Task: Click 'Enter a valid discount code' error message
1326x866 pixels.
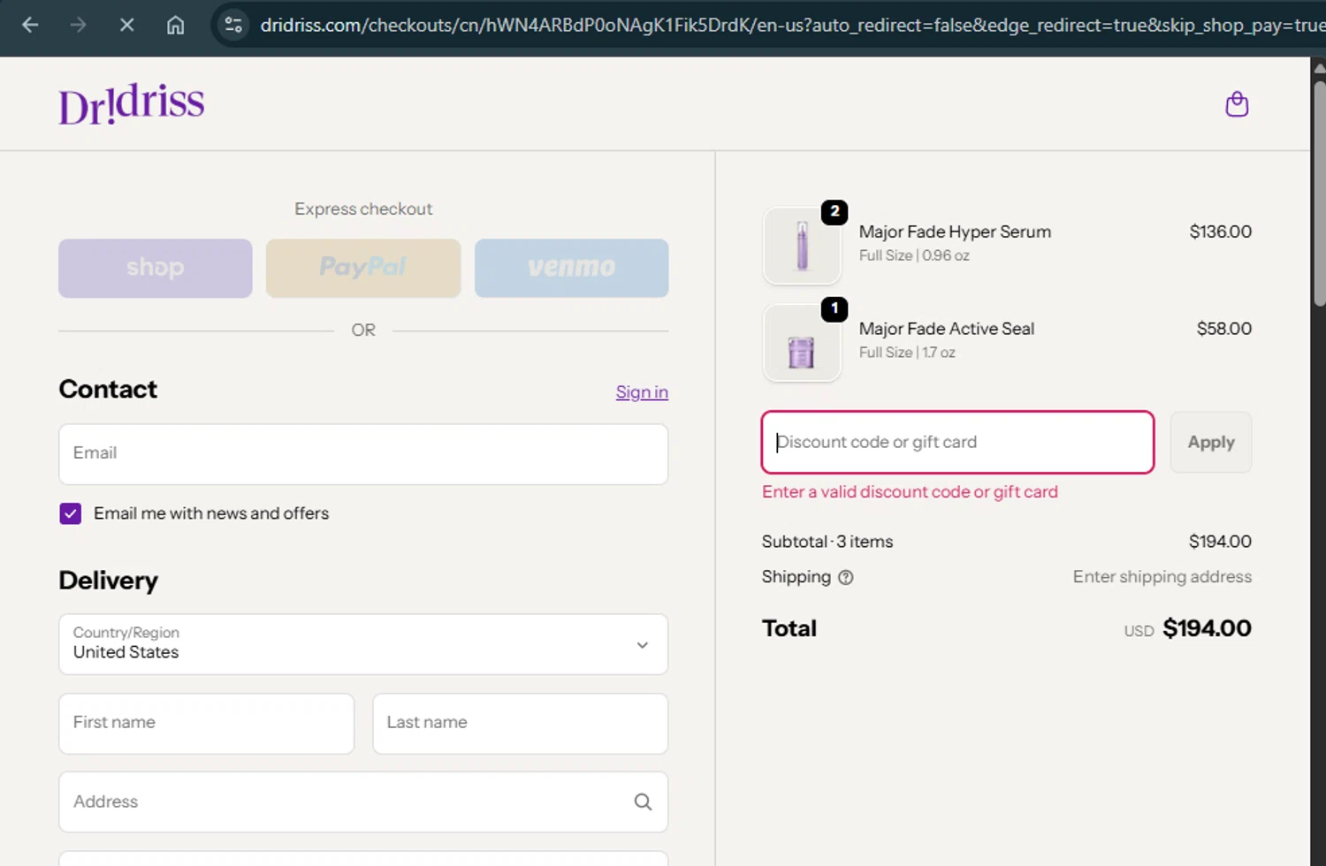Action: [x=910, y=492]
